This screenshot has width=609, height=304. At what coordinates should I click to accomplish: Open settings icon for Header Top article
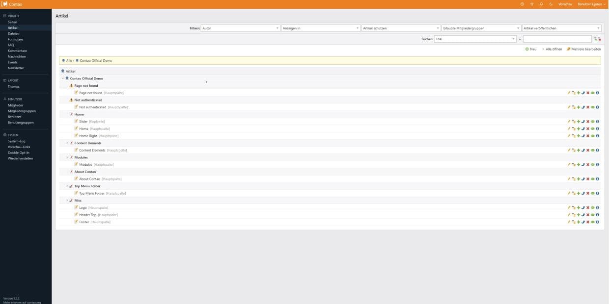click(x=574, y=215)
